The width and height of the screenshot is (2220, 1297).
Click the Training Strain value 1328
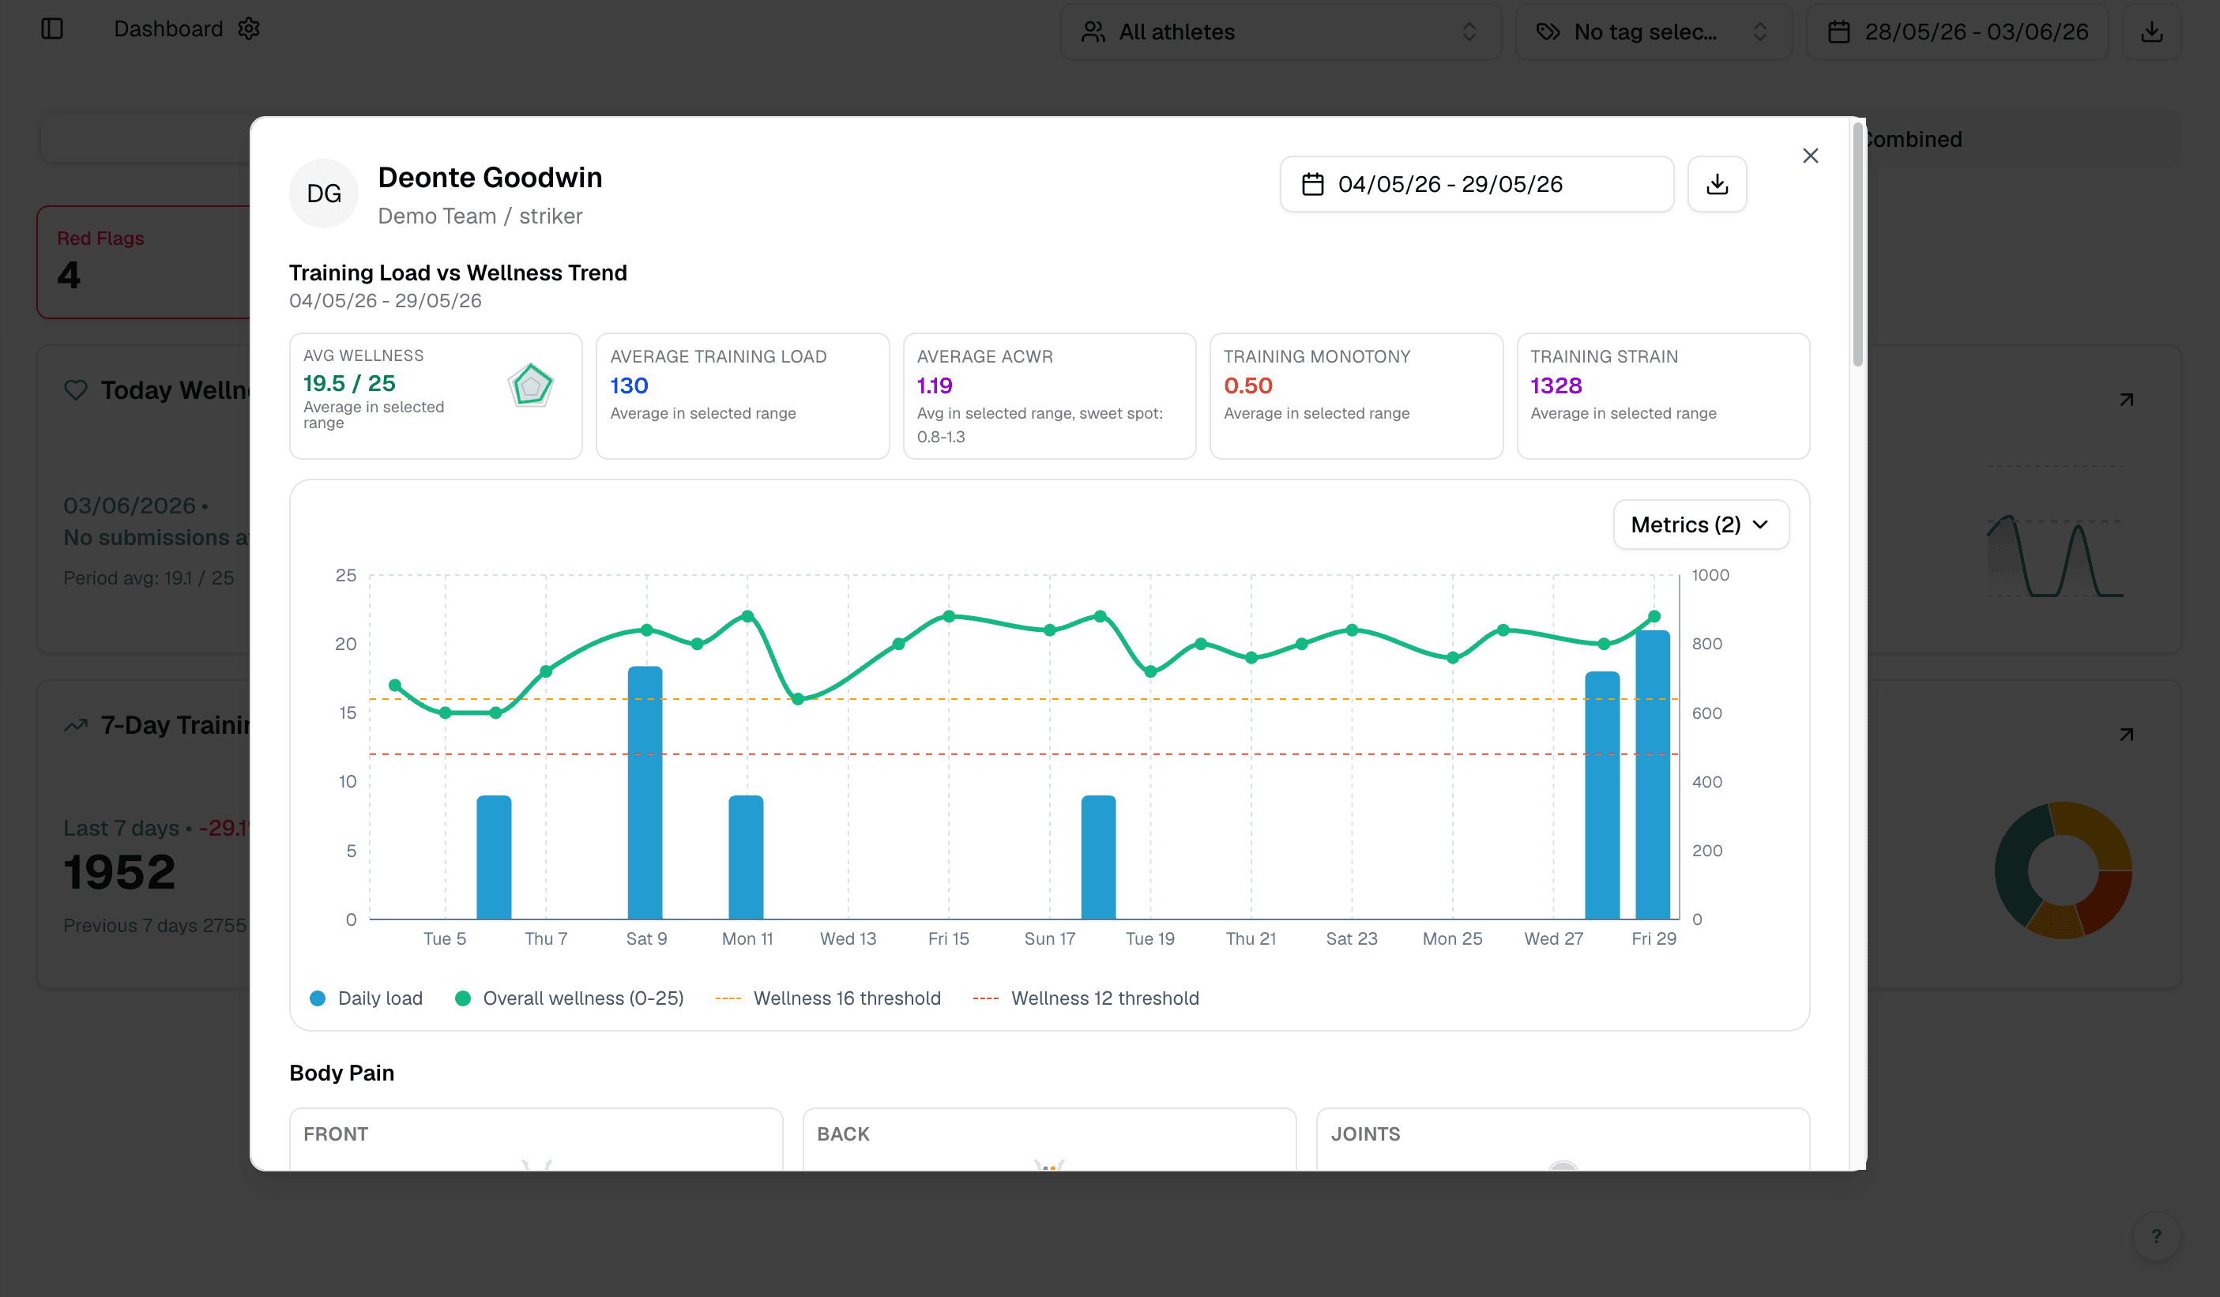(x=1556, y=385)
